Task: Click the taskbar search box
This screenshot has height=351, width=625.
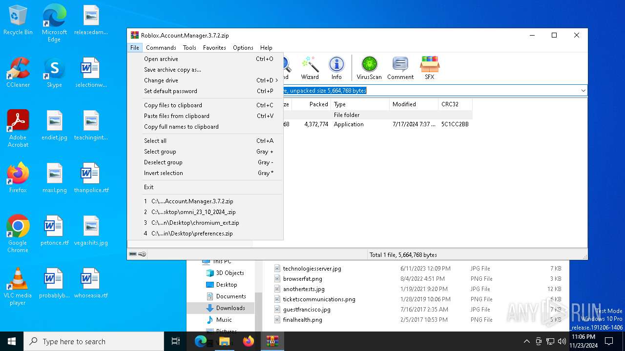Action: tap(94, 341)
